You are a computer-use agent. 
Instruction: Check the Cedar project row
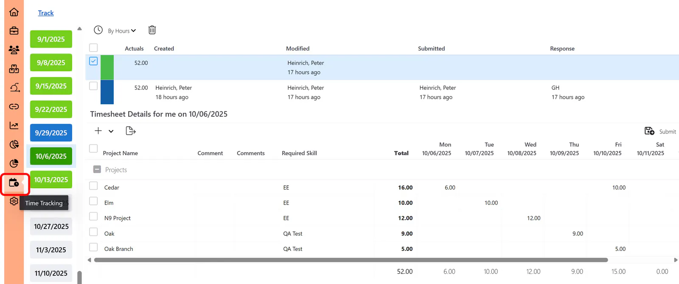click(93, 186)
